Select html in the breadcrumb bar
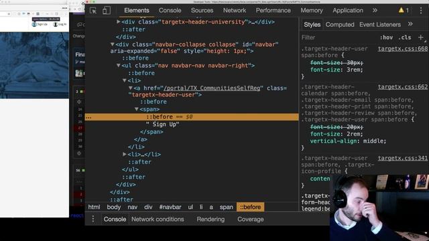The height and width of the screenshot is (241, 429). (x=94, y=207)
